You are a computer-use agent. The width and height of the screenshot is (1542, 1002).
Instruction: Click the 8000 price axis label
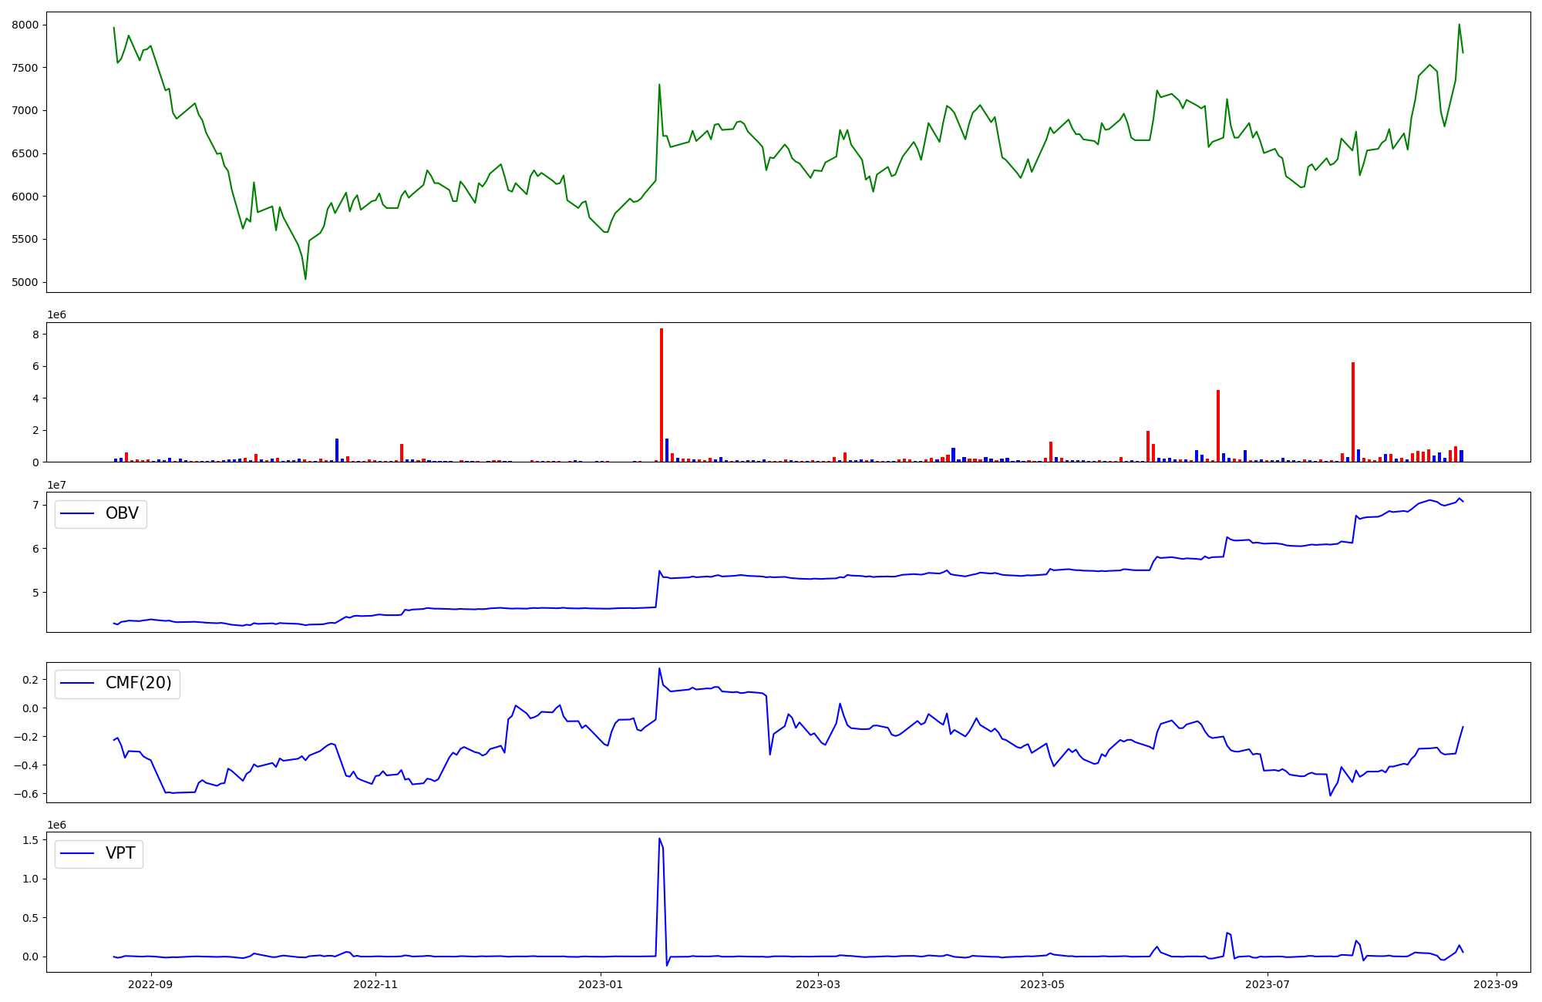(x=25, y=25)
